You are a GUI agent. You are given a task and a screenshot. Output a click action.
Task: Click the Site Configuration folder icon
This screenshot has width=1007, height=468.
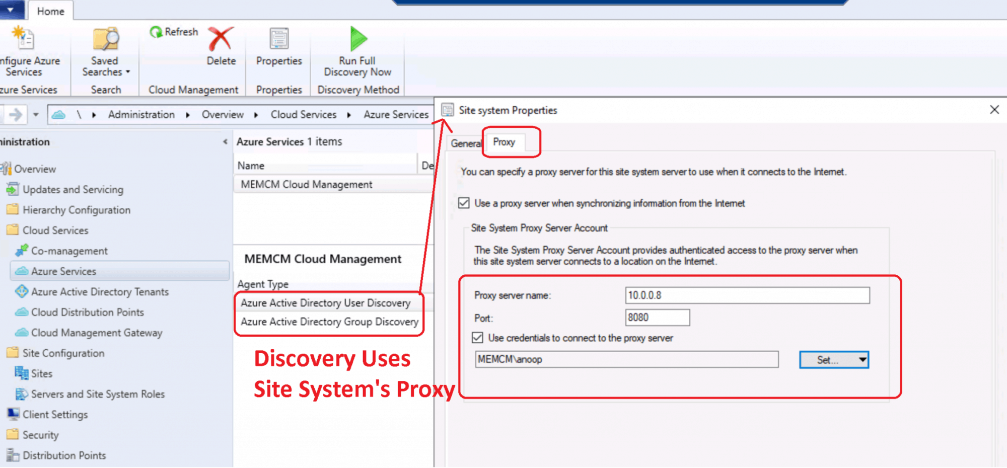(12, 353)
